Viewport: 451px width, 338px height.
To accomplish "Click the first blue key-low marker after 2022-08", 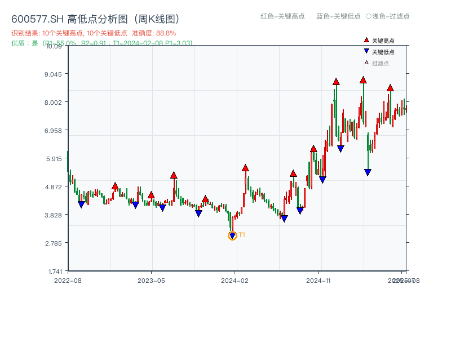I will click(x=81, y=204).
